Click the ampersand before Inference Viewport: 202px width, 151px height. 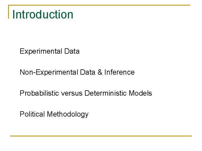(x=100, y=72)
